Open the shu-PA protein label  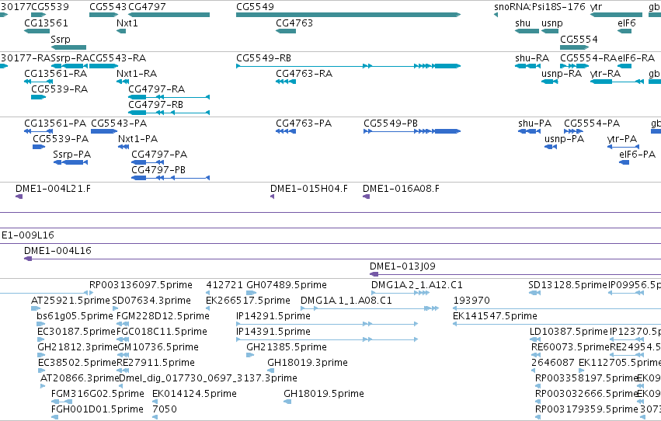pyautogui.click(x=534, y=124)
